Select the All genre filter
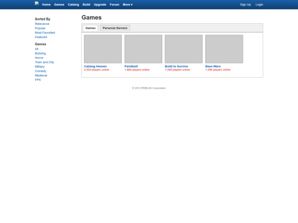Viewport: 298px width, 223px height. [x=36, y=49]
